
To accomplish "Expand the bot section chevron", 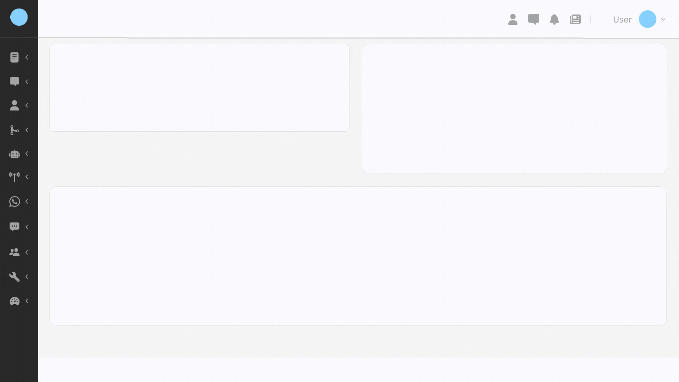I will (x=27, y=154).
